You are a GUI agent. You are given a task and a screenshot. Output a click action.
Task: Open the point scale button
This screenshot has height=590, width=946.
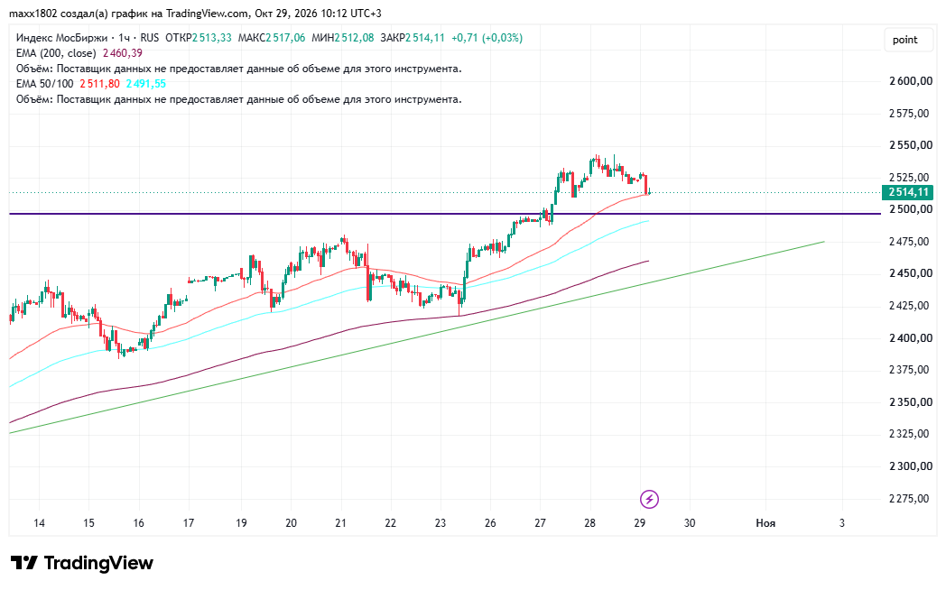[904, 40]
